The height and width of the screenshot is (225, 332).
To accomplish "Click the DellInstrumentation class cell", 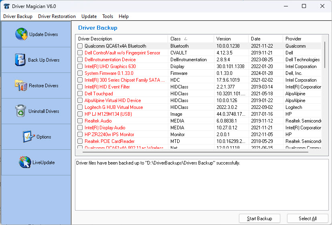I will click(x=188, y=59).
